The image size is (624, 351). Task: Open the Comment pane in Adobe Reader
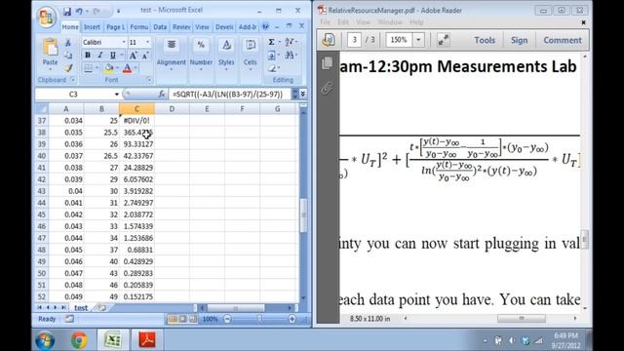pos(563,40)
